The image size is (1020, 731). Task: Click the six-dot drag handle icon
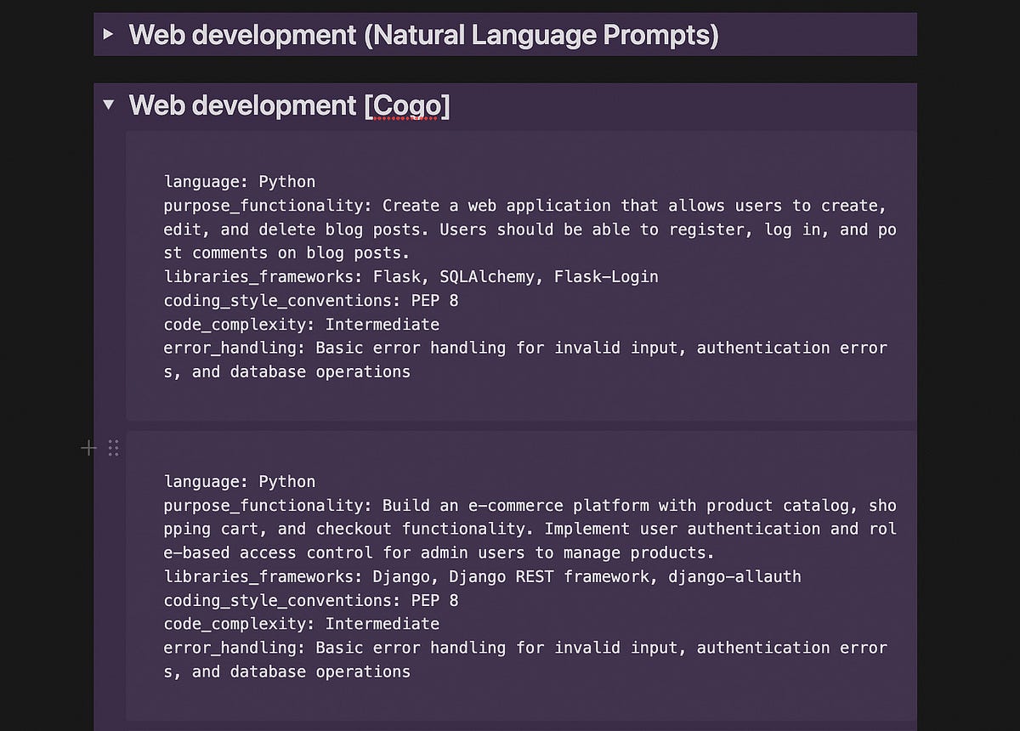pyautogui.click(x=113, y=447)
